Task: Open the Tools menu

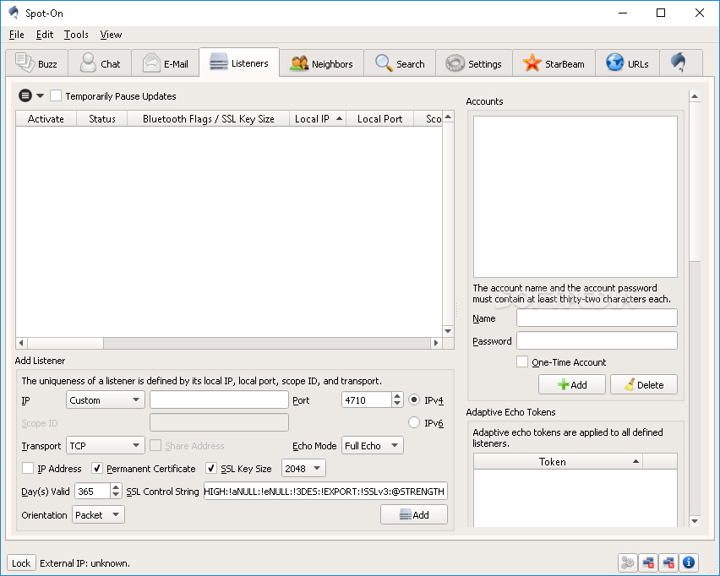Action: point(76,35)
